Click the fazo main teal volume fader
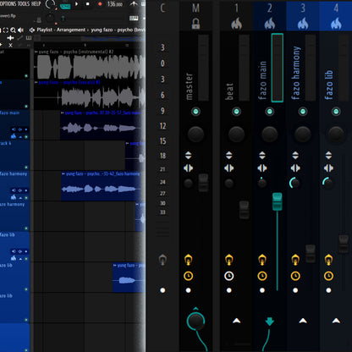352x352 pixels. point(278,201)
